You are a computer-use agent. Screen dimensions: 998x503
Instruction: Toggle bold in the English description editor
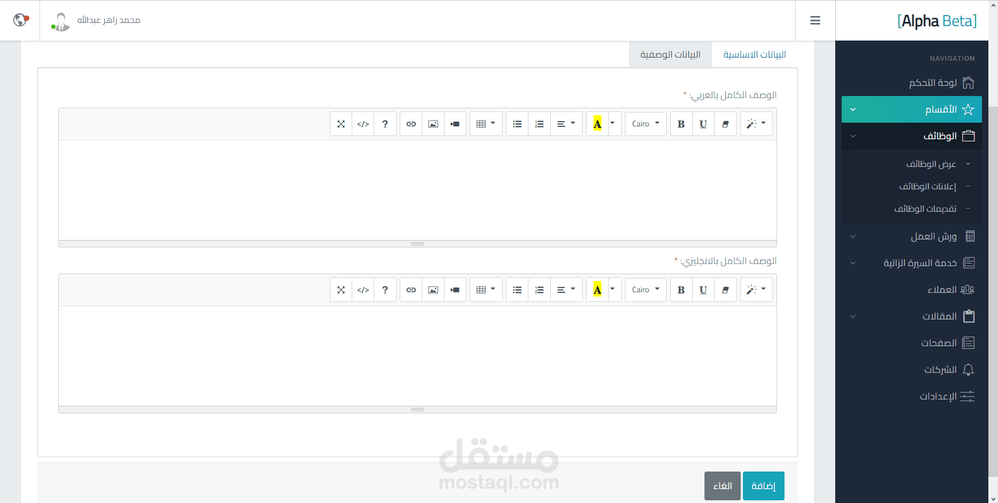681,290
